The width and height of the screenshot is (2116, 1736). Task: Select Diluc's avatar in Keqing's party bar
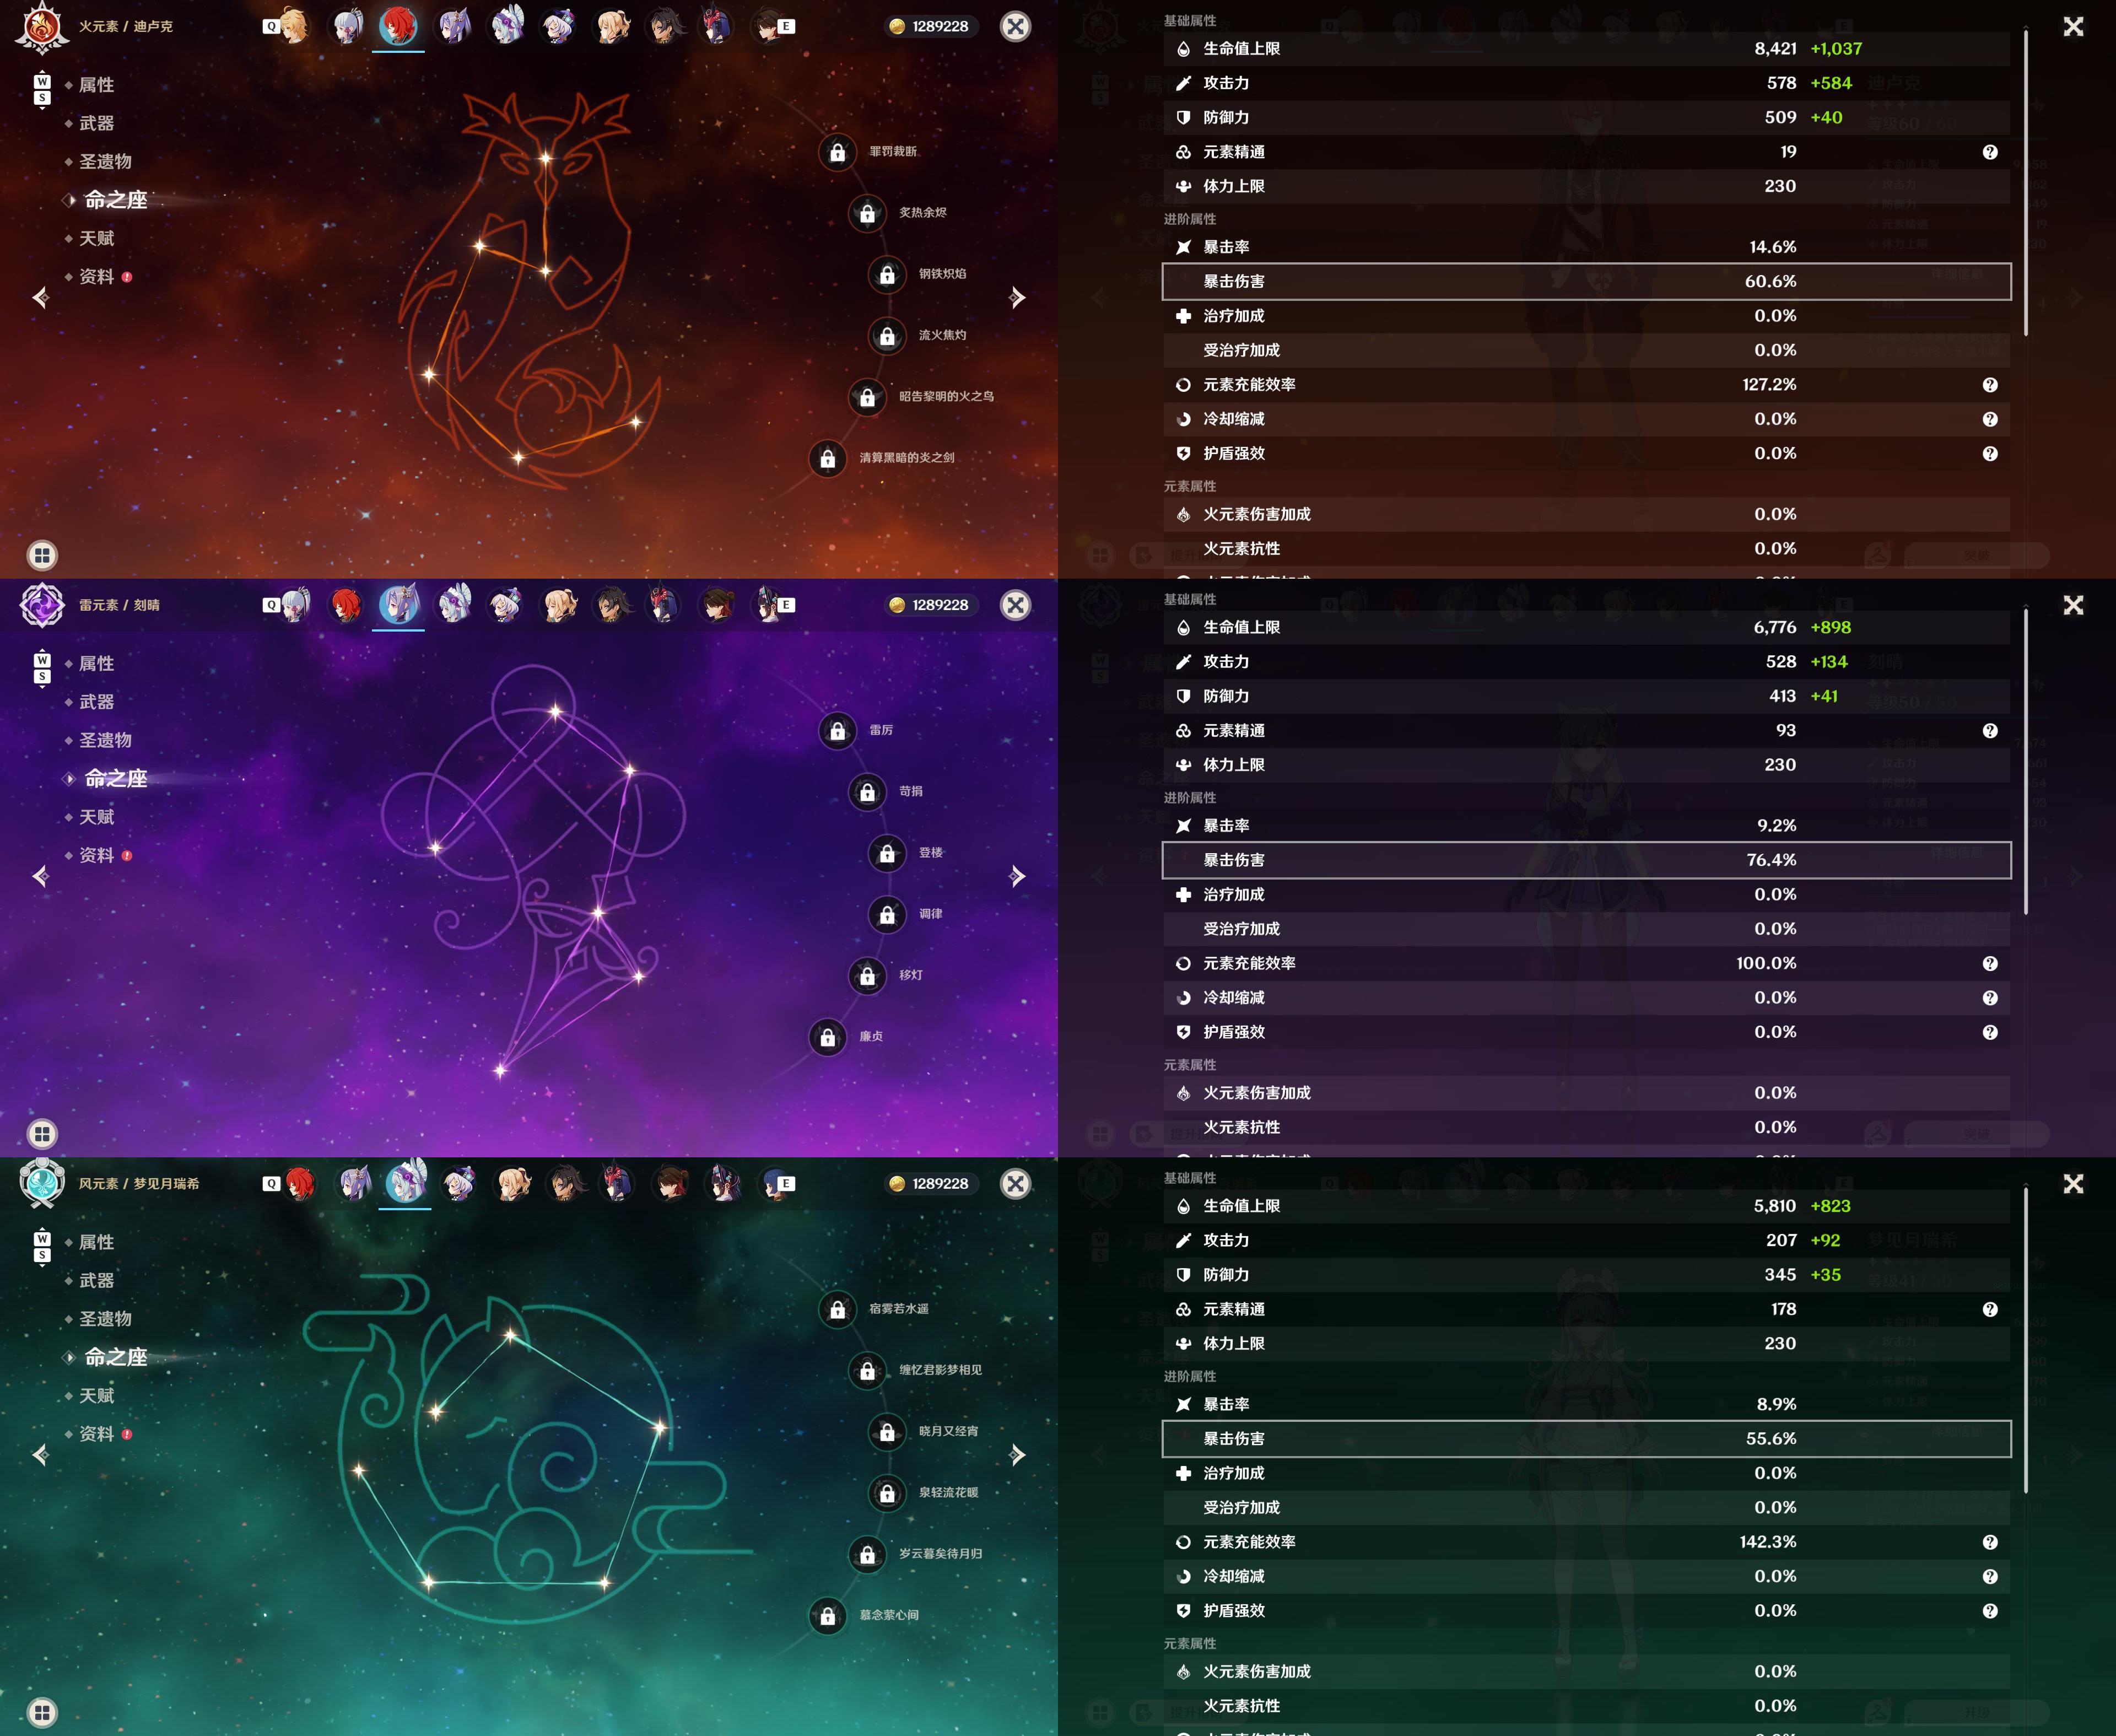tap(346, 605)
